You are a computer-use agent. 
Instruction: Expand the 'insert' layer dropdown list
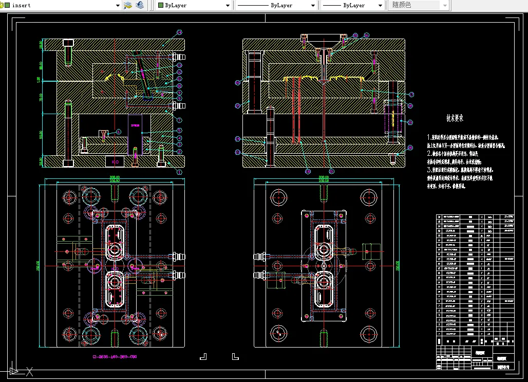[118, 5]
